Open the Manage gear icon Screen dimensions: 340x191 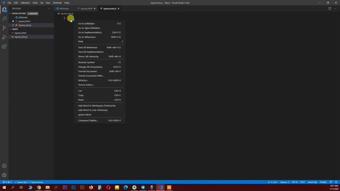[x=4, y=175]
